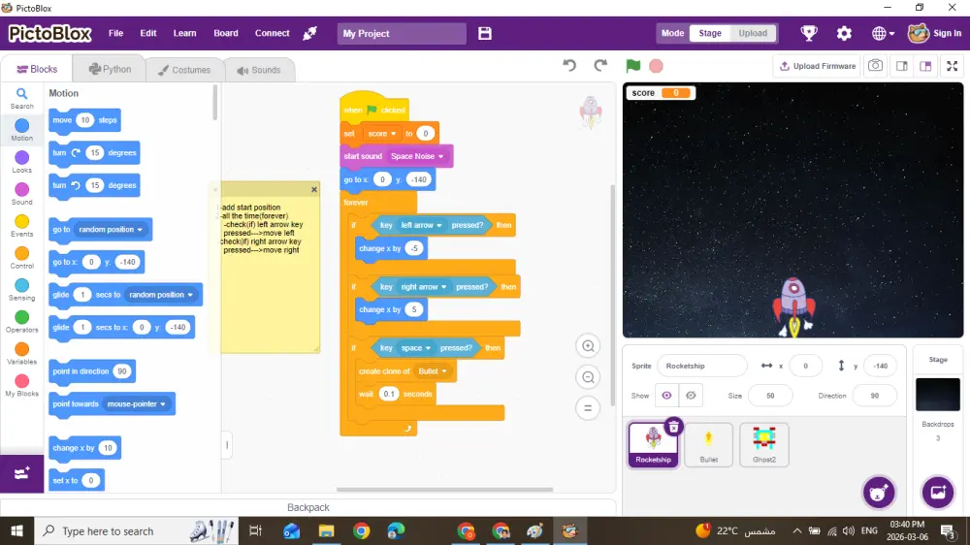Save the project with floppy disk icon
The height and width of the screenshot is (545, 970).
(485, 33)
